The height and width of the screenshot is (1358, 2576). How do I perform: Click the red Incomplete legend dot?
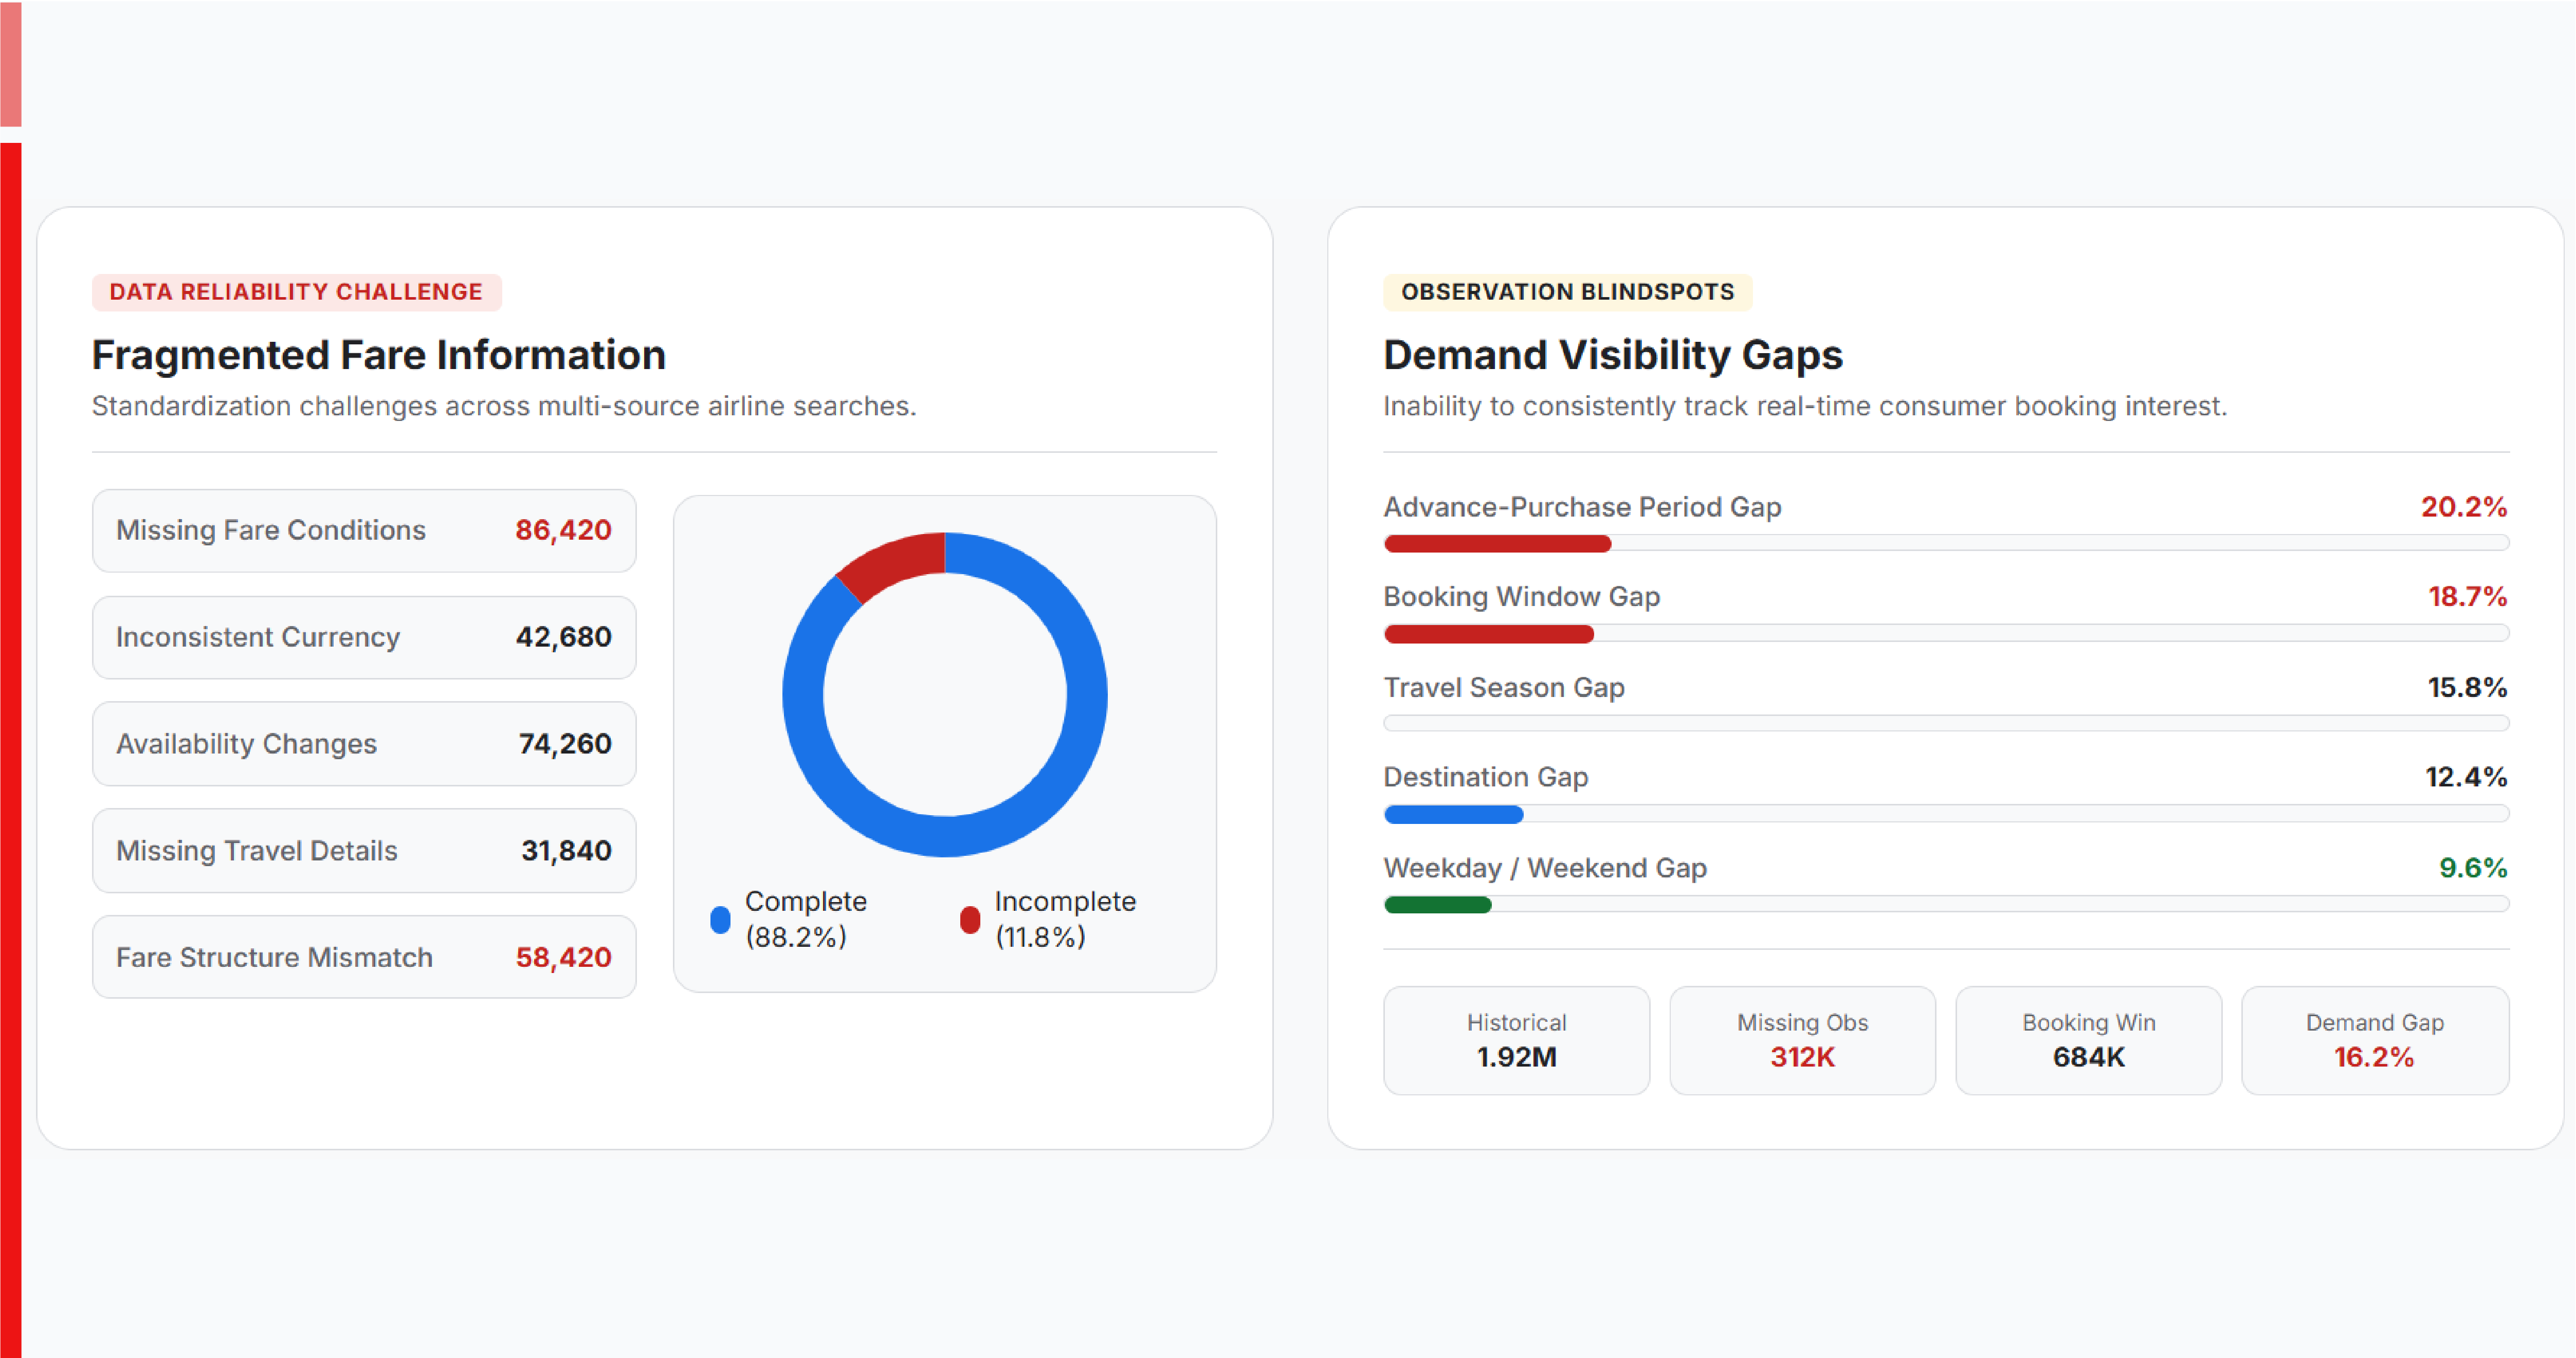[969, 919]
